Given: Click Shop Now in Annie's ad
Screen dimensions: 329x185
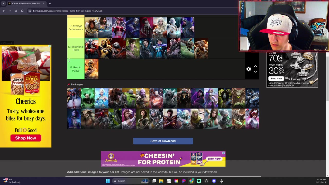Looking at the screenshot, I should 214,159.
